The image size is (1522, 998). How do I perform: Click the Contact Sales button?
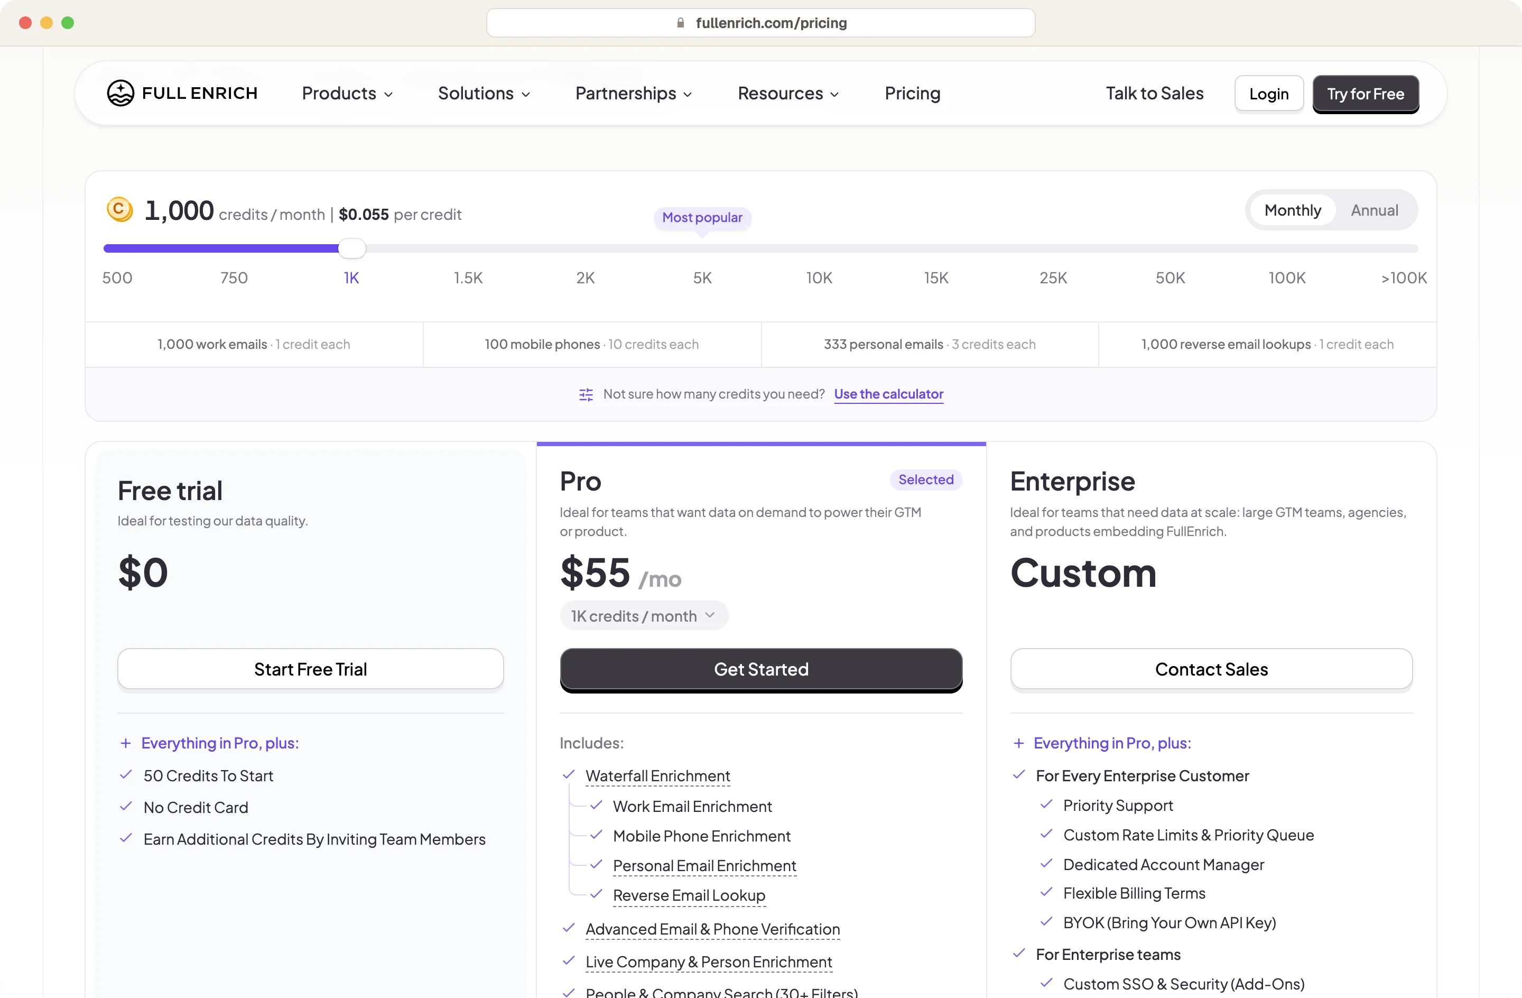1211,669
